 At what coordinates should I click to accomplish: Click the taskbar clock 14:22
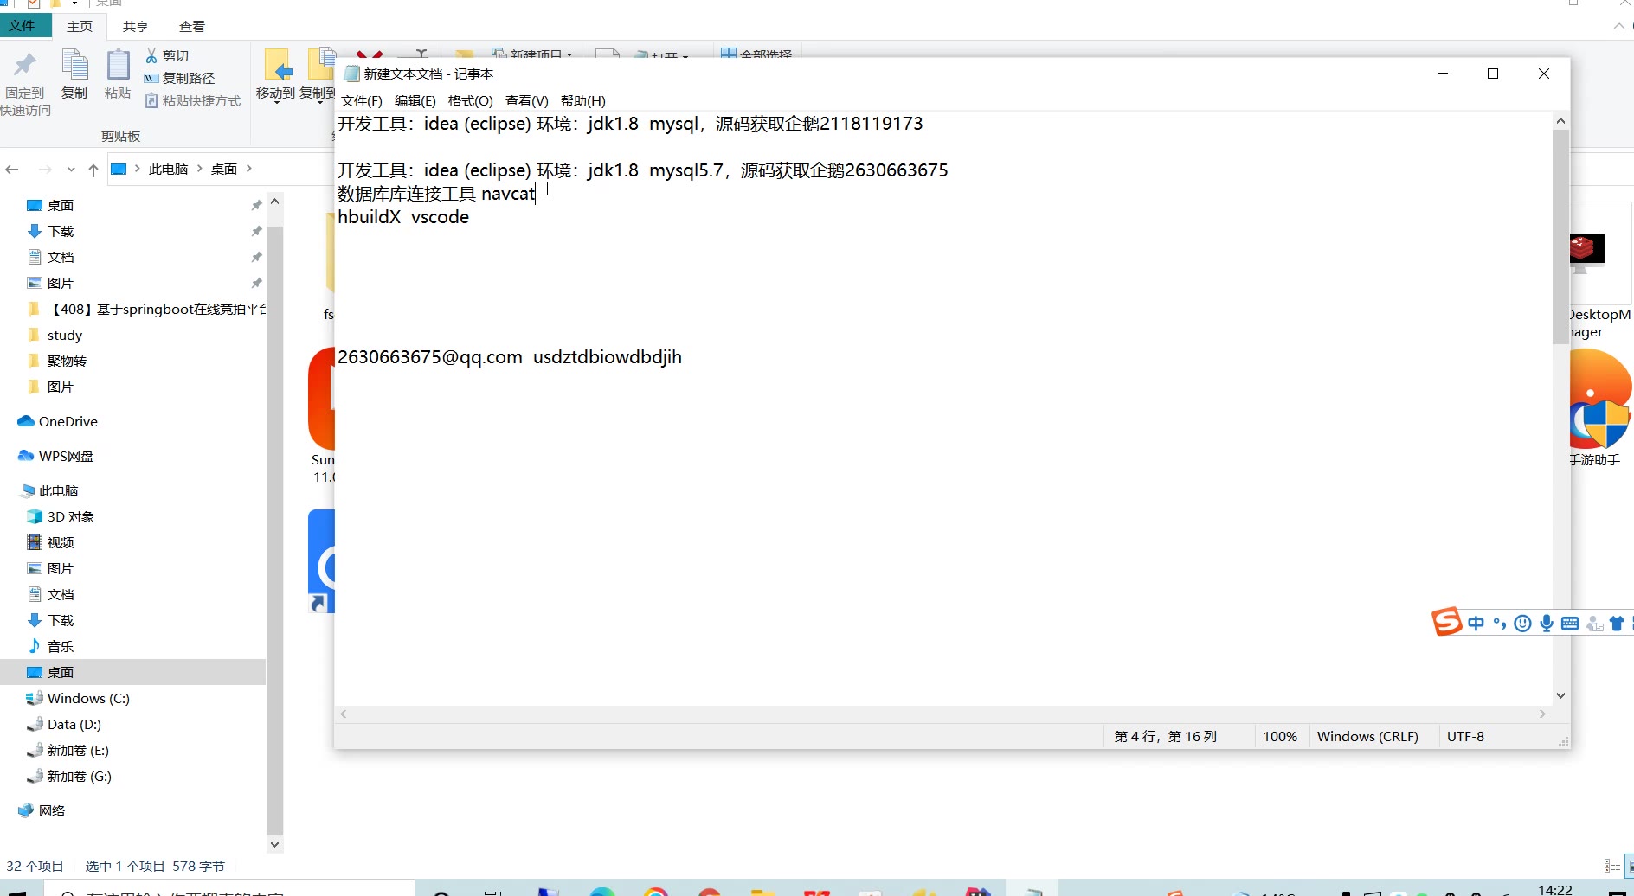(1555, 890)
